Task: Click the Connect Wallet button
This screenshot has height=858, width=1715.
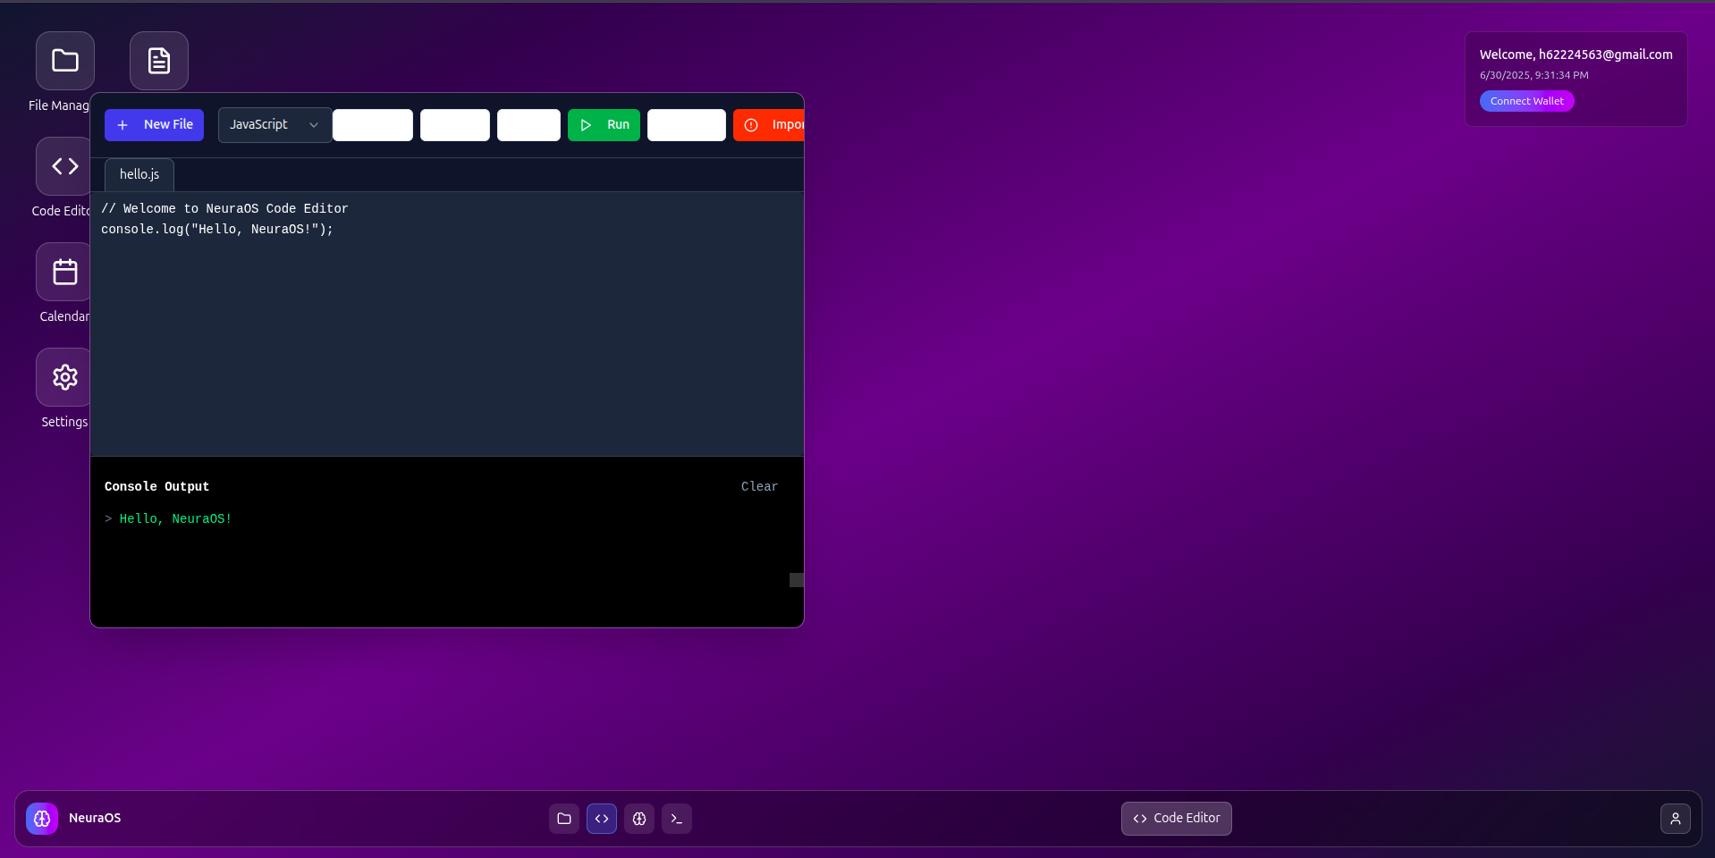Action: tap(1527, 101)
